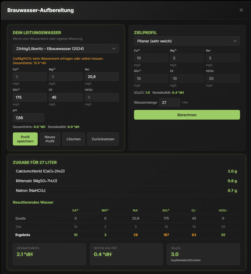The width and height of the screenshot is (251, 274).
Task: Click the SO₄/Cl result card
Action: (203, 254)
